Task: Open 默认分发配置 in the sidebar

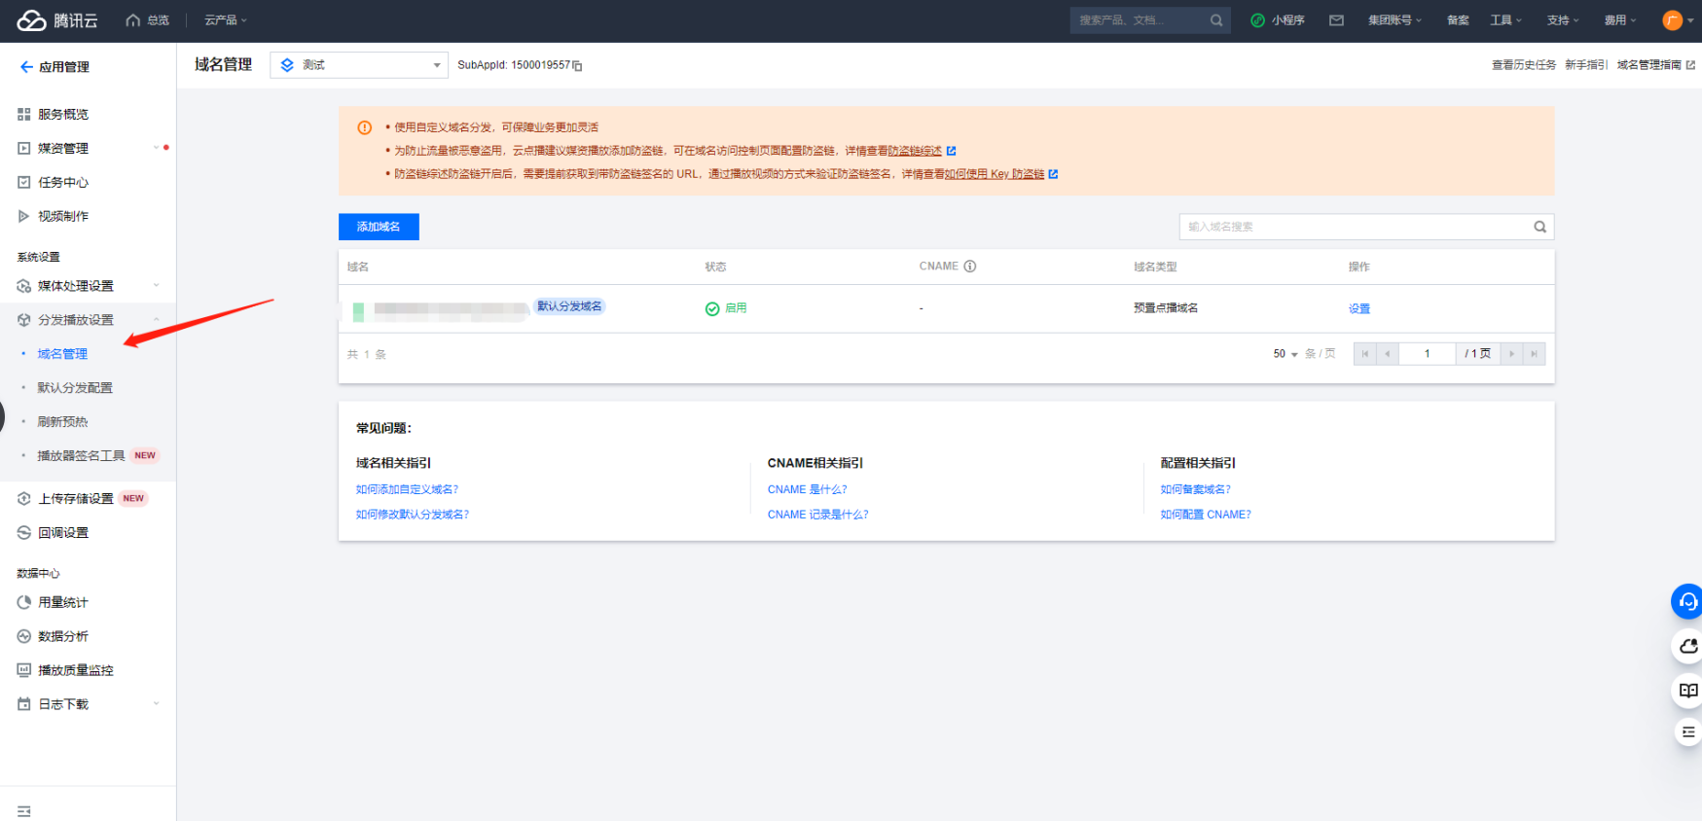Action: coord(75,388)
